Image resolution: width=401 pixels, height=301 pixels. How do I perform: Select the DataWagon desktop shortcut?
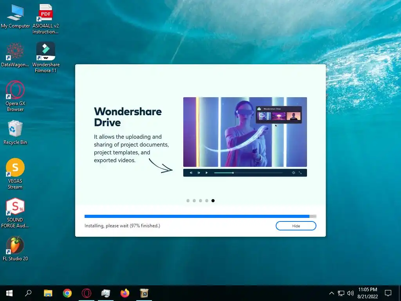pyautogui.click(x=15, y=55)
